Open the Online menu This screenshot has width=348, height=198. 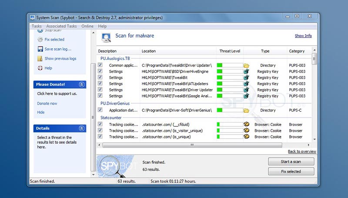87,26
